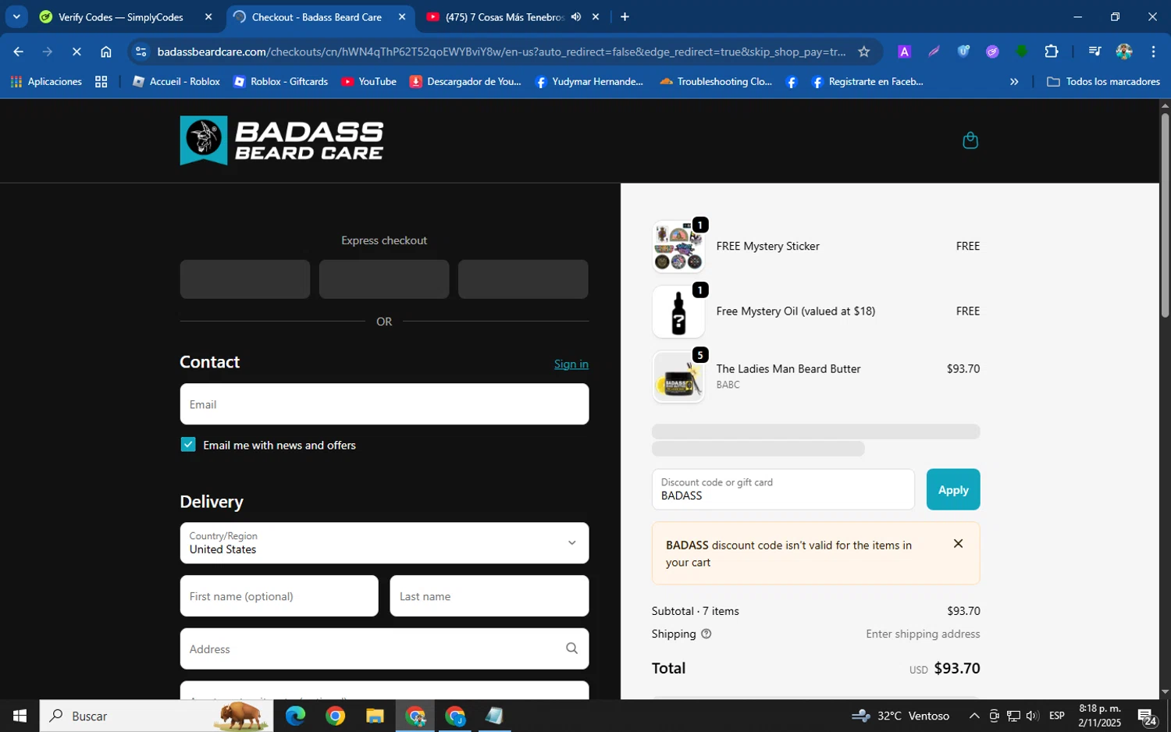The image size is (1171, 732).
Task: Close the Verify Codes tab
Action: [208, 16]
